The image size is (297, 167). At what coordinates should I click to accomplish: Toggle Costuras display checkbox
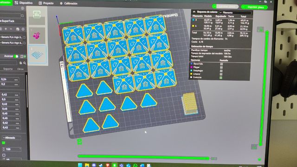click(221, 77)
